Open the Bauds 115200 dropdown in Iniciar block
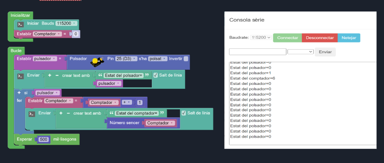This screenshot has height=163, width=384. [x=66, y=23]
